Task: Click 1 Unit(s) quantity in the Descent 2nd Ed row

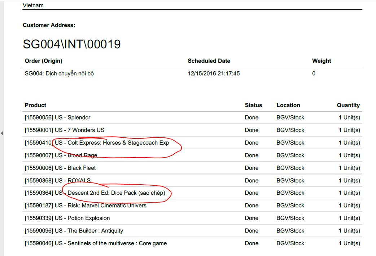Action: (x=349, y=193)
